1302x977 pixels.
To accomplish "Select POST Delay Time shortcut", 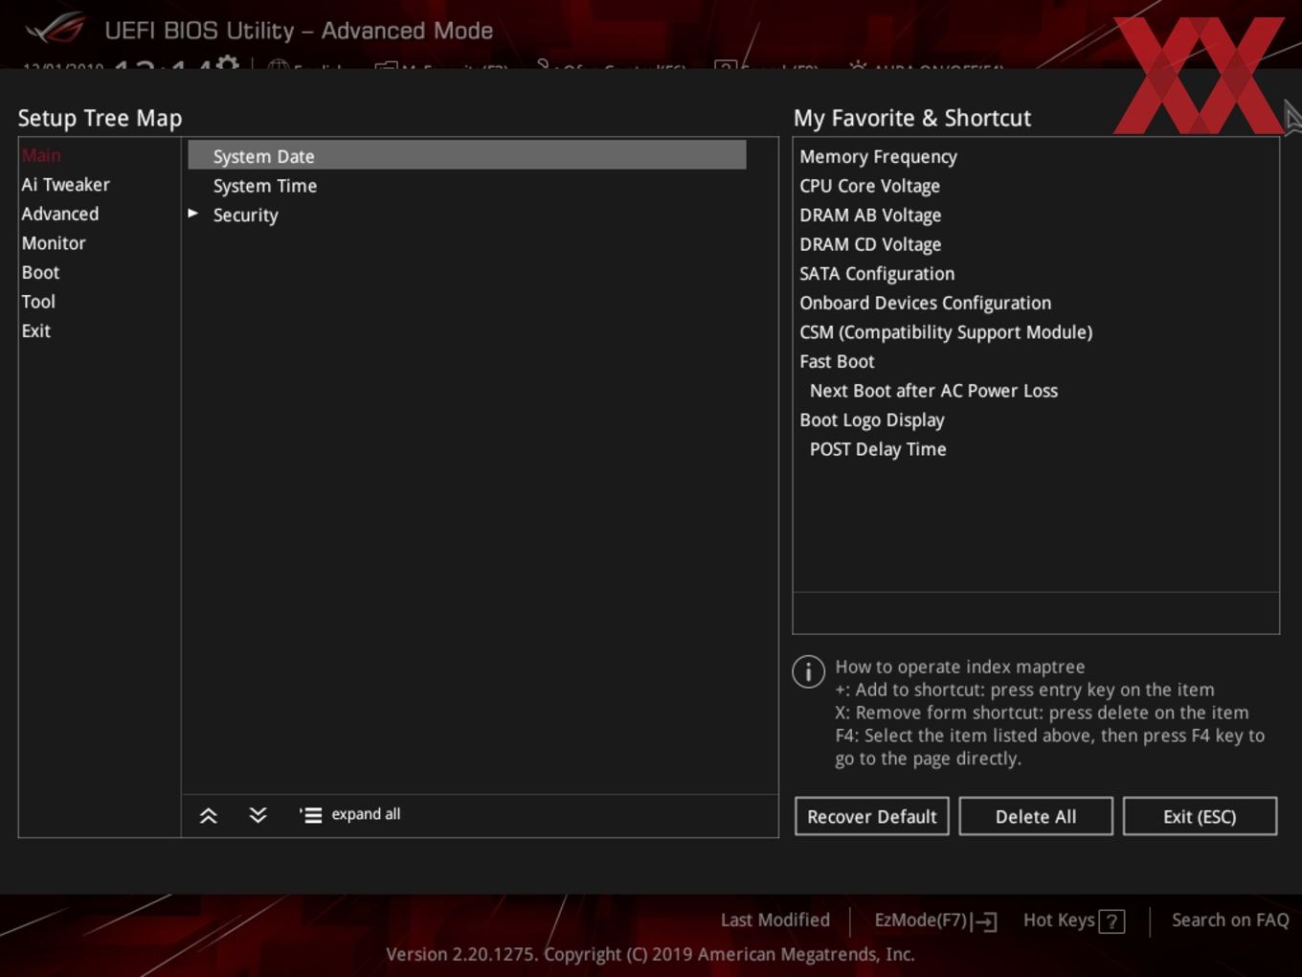I will [x=878, y=449].
